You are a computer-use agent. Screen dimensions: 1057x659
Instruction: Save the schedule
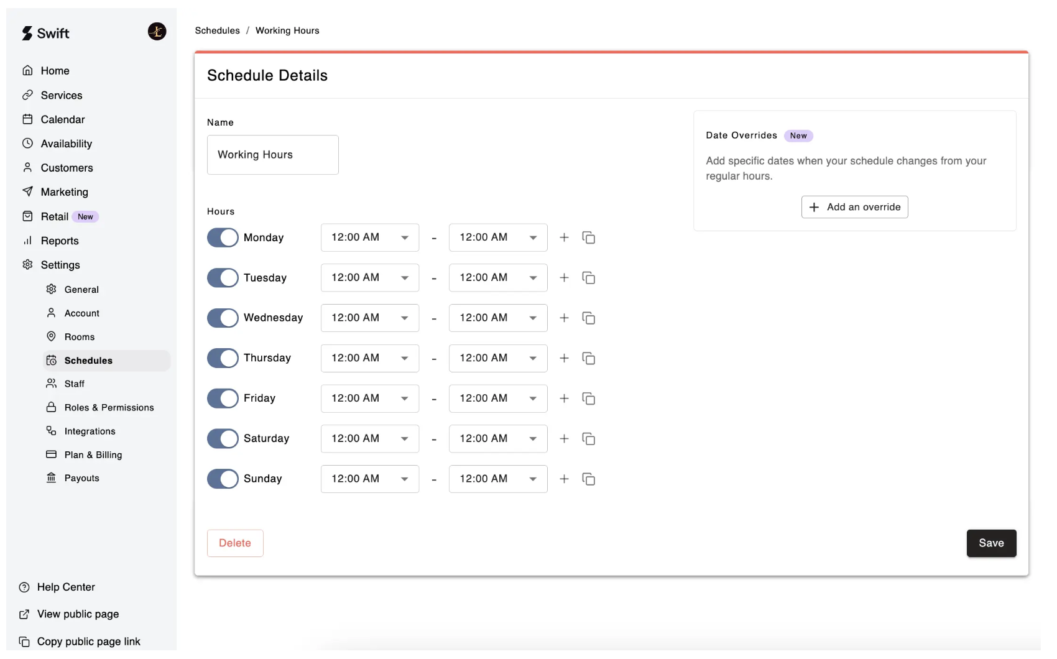tap(990, 543)
